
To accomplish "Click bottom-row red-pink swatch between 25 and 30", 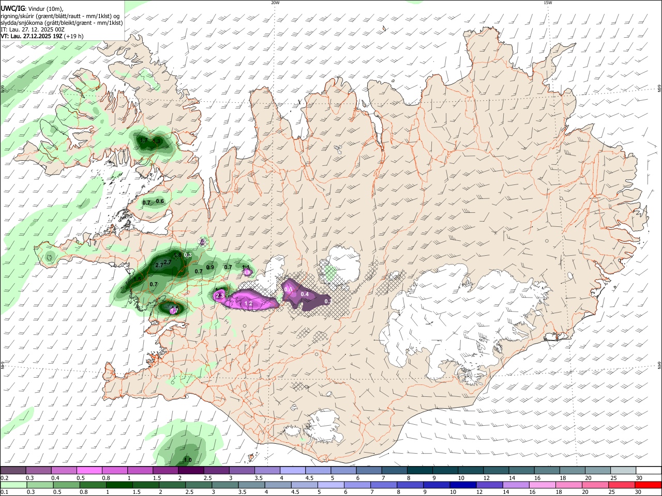I will pyautogui.click(x=621, y=485).
